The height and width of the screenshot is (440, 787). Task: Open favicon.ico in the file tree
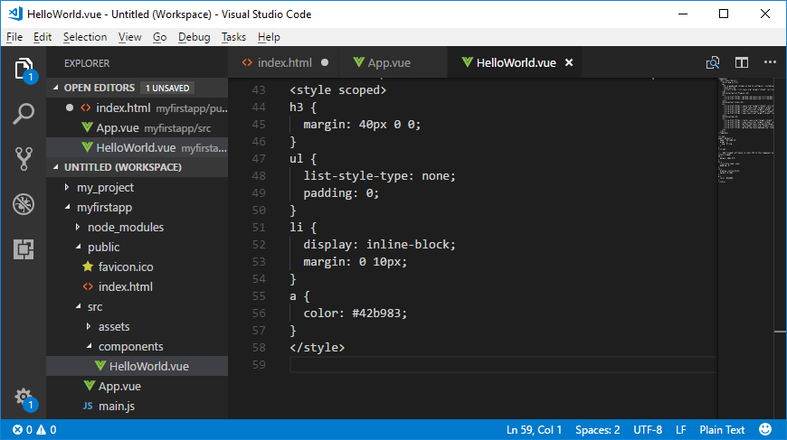pos(137,267)
